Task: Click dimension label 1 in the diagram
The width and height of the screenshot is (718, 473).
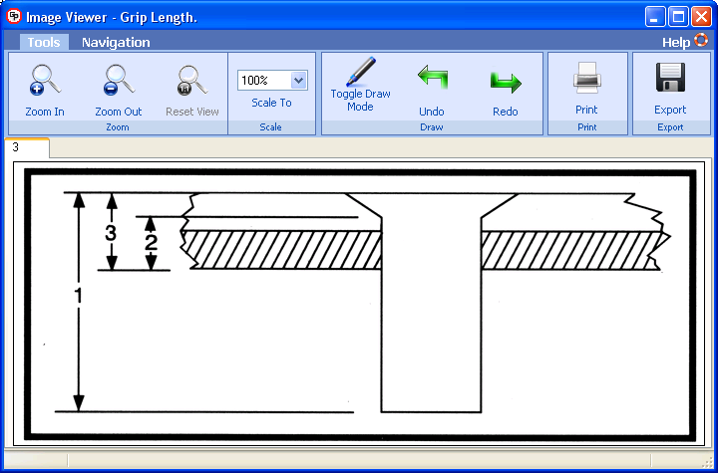Action: [x=79, y=296]
